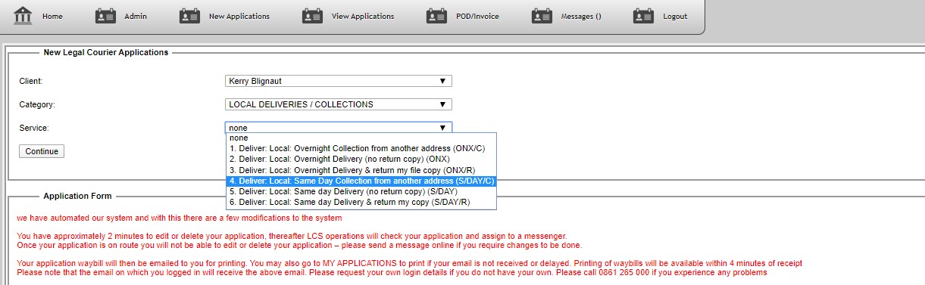
Task: Select option 3 Overnight Delivery return copy (ONX/R)
Action: click(x=361, y=171)
